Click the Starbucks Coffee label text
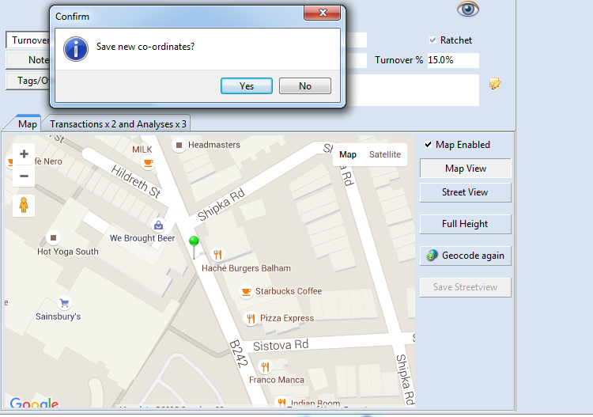The height and width of the screenshot is (417, 593). click(x=289, y=291)
